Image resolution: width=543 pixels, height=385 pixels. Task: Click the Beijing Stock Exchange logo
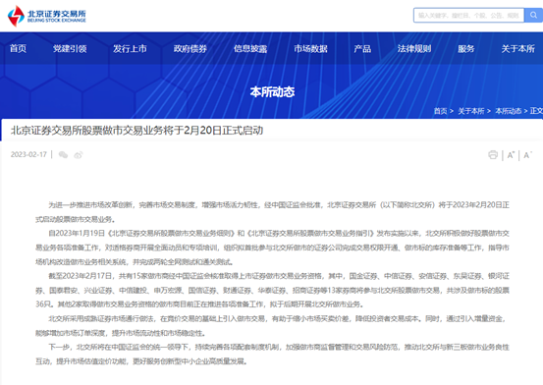click(x=47, y=16)
